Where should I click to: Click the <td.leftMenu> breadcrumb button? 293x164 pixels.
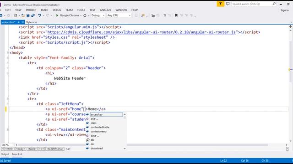coord(55,149)
